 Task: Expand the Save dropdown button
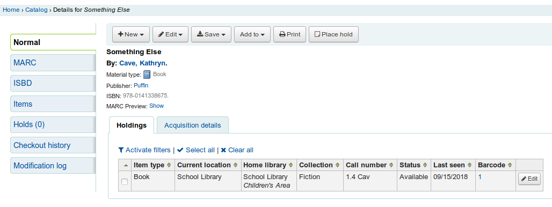211,34
